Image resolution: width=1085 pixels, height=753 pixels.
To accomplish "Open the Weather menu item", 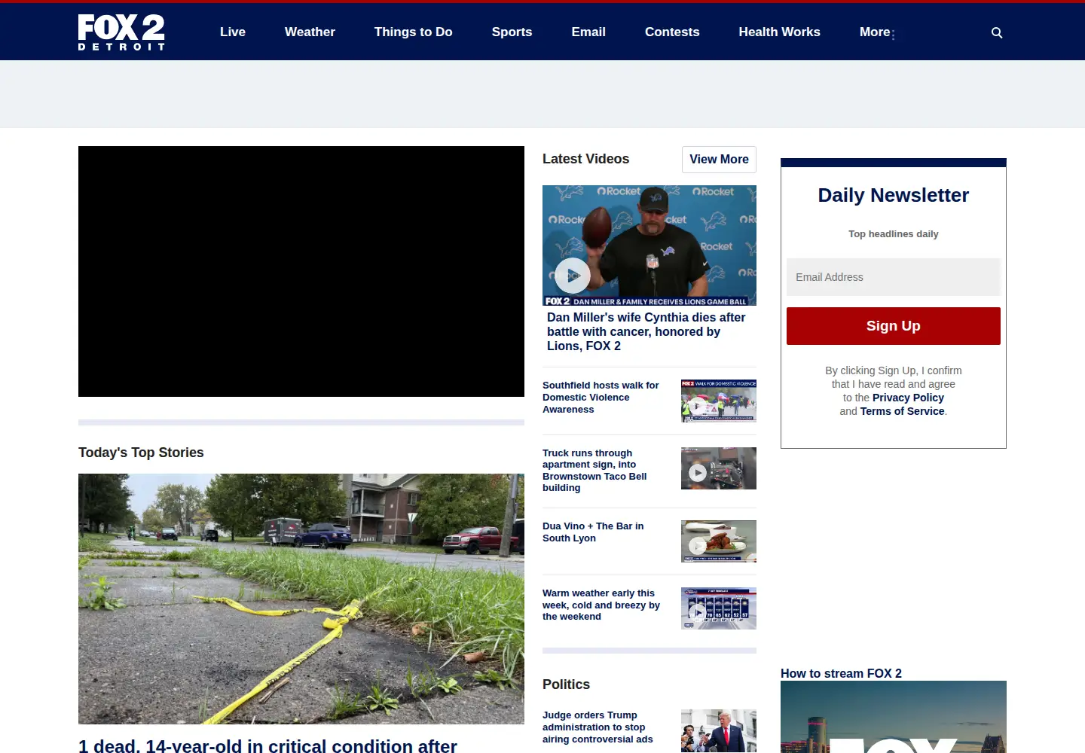I will pos(310,32).
